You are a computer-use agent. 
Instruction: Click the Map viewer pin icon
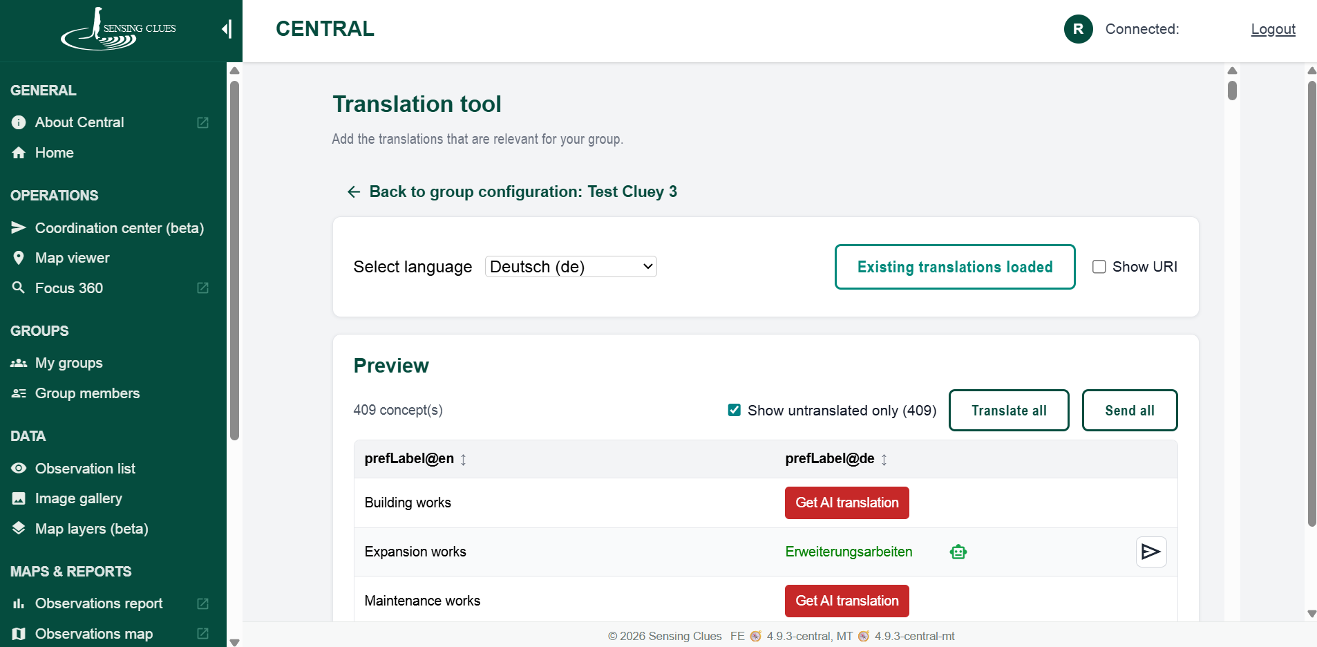[19, 258]
